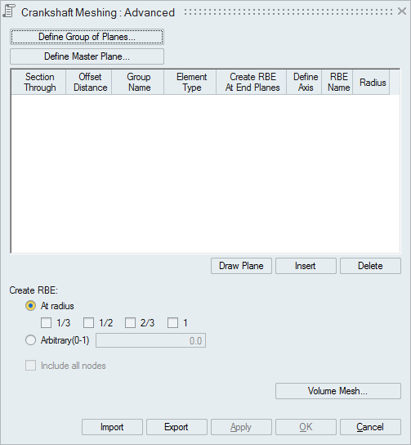Screen dimensions: 411x445
Task: Click the Insert button
Action: point(306,266)
